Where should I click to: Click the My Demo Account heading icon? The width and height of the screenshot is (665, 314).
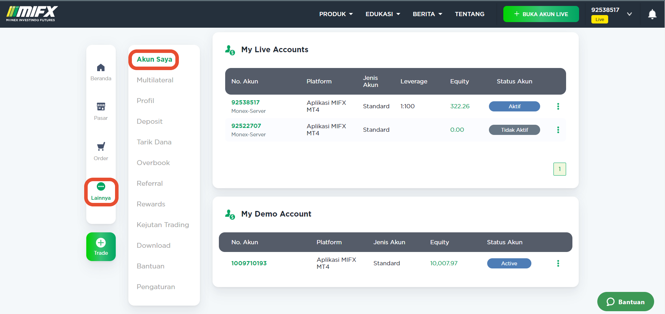[x=230, y=214]
